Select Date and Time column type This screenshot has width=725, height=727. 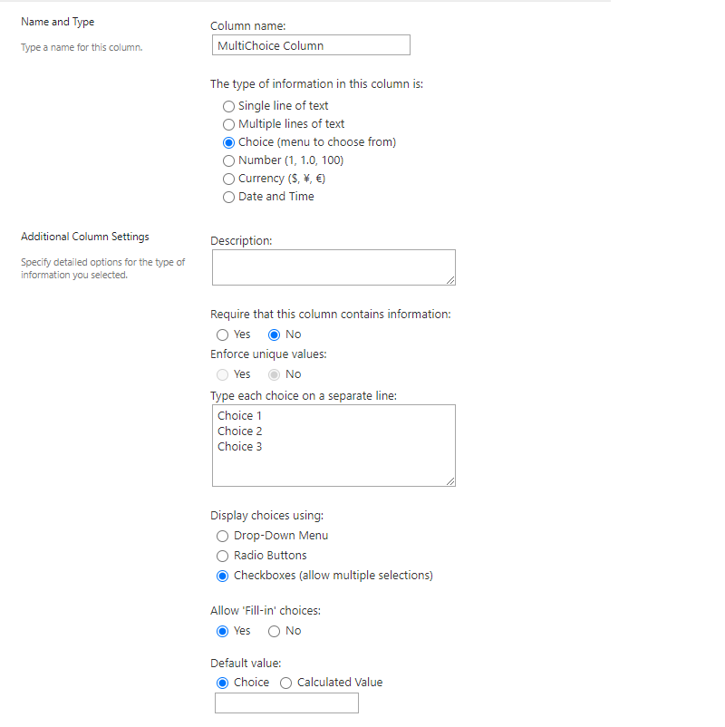pyautogui.click(x=228, y=197)
